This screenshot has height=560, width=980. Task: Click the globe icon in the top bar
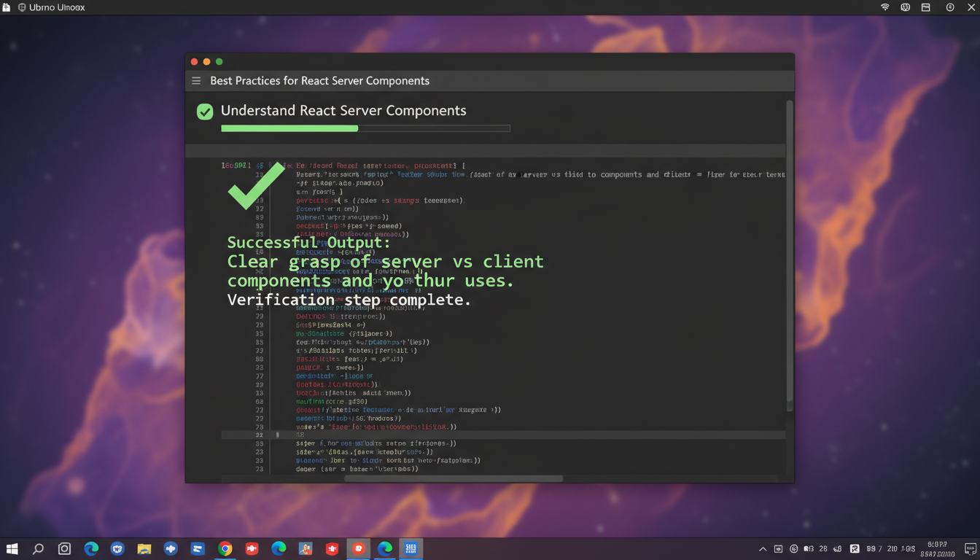[x=906, y=7]
